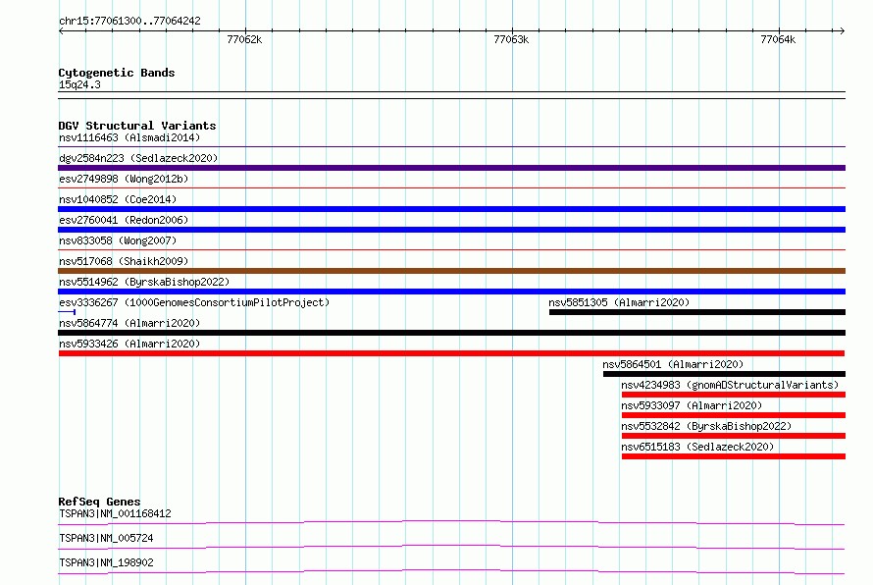Click the red nsv4234983 variant bar
The image size is (873, 585).
point(734,395)
